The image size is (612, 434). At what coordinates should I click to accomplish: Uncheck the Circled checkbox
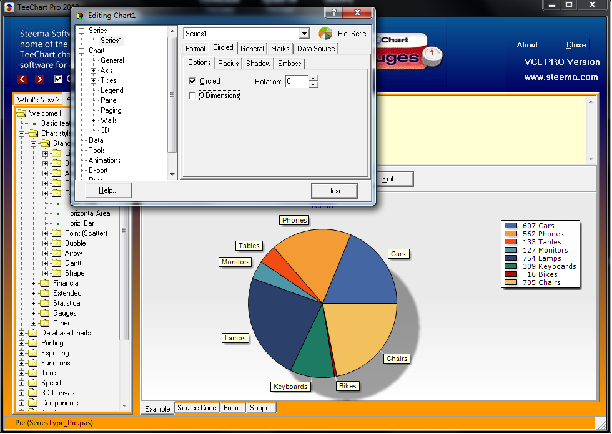click(x=192, y=81)
